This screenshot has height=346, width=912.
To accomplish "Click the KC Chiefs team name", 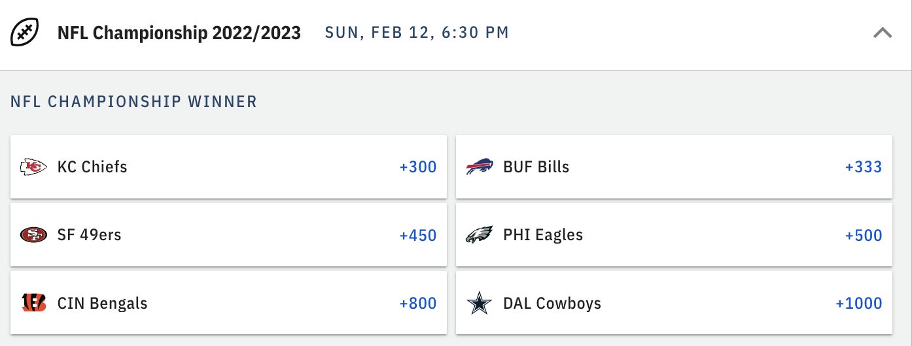I will [92, 167].
